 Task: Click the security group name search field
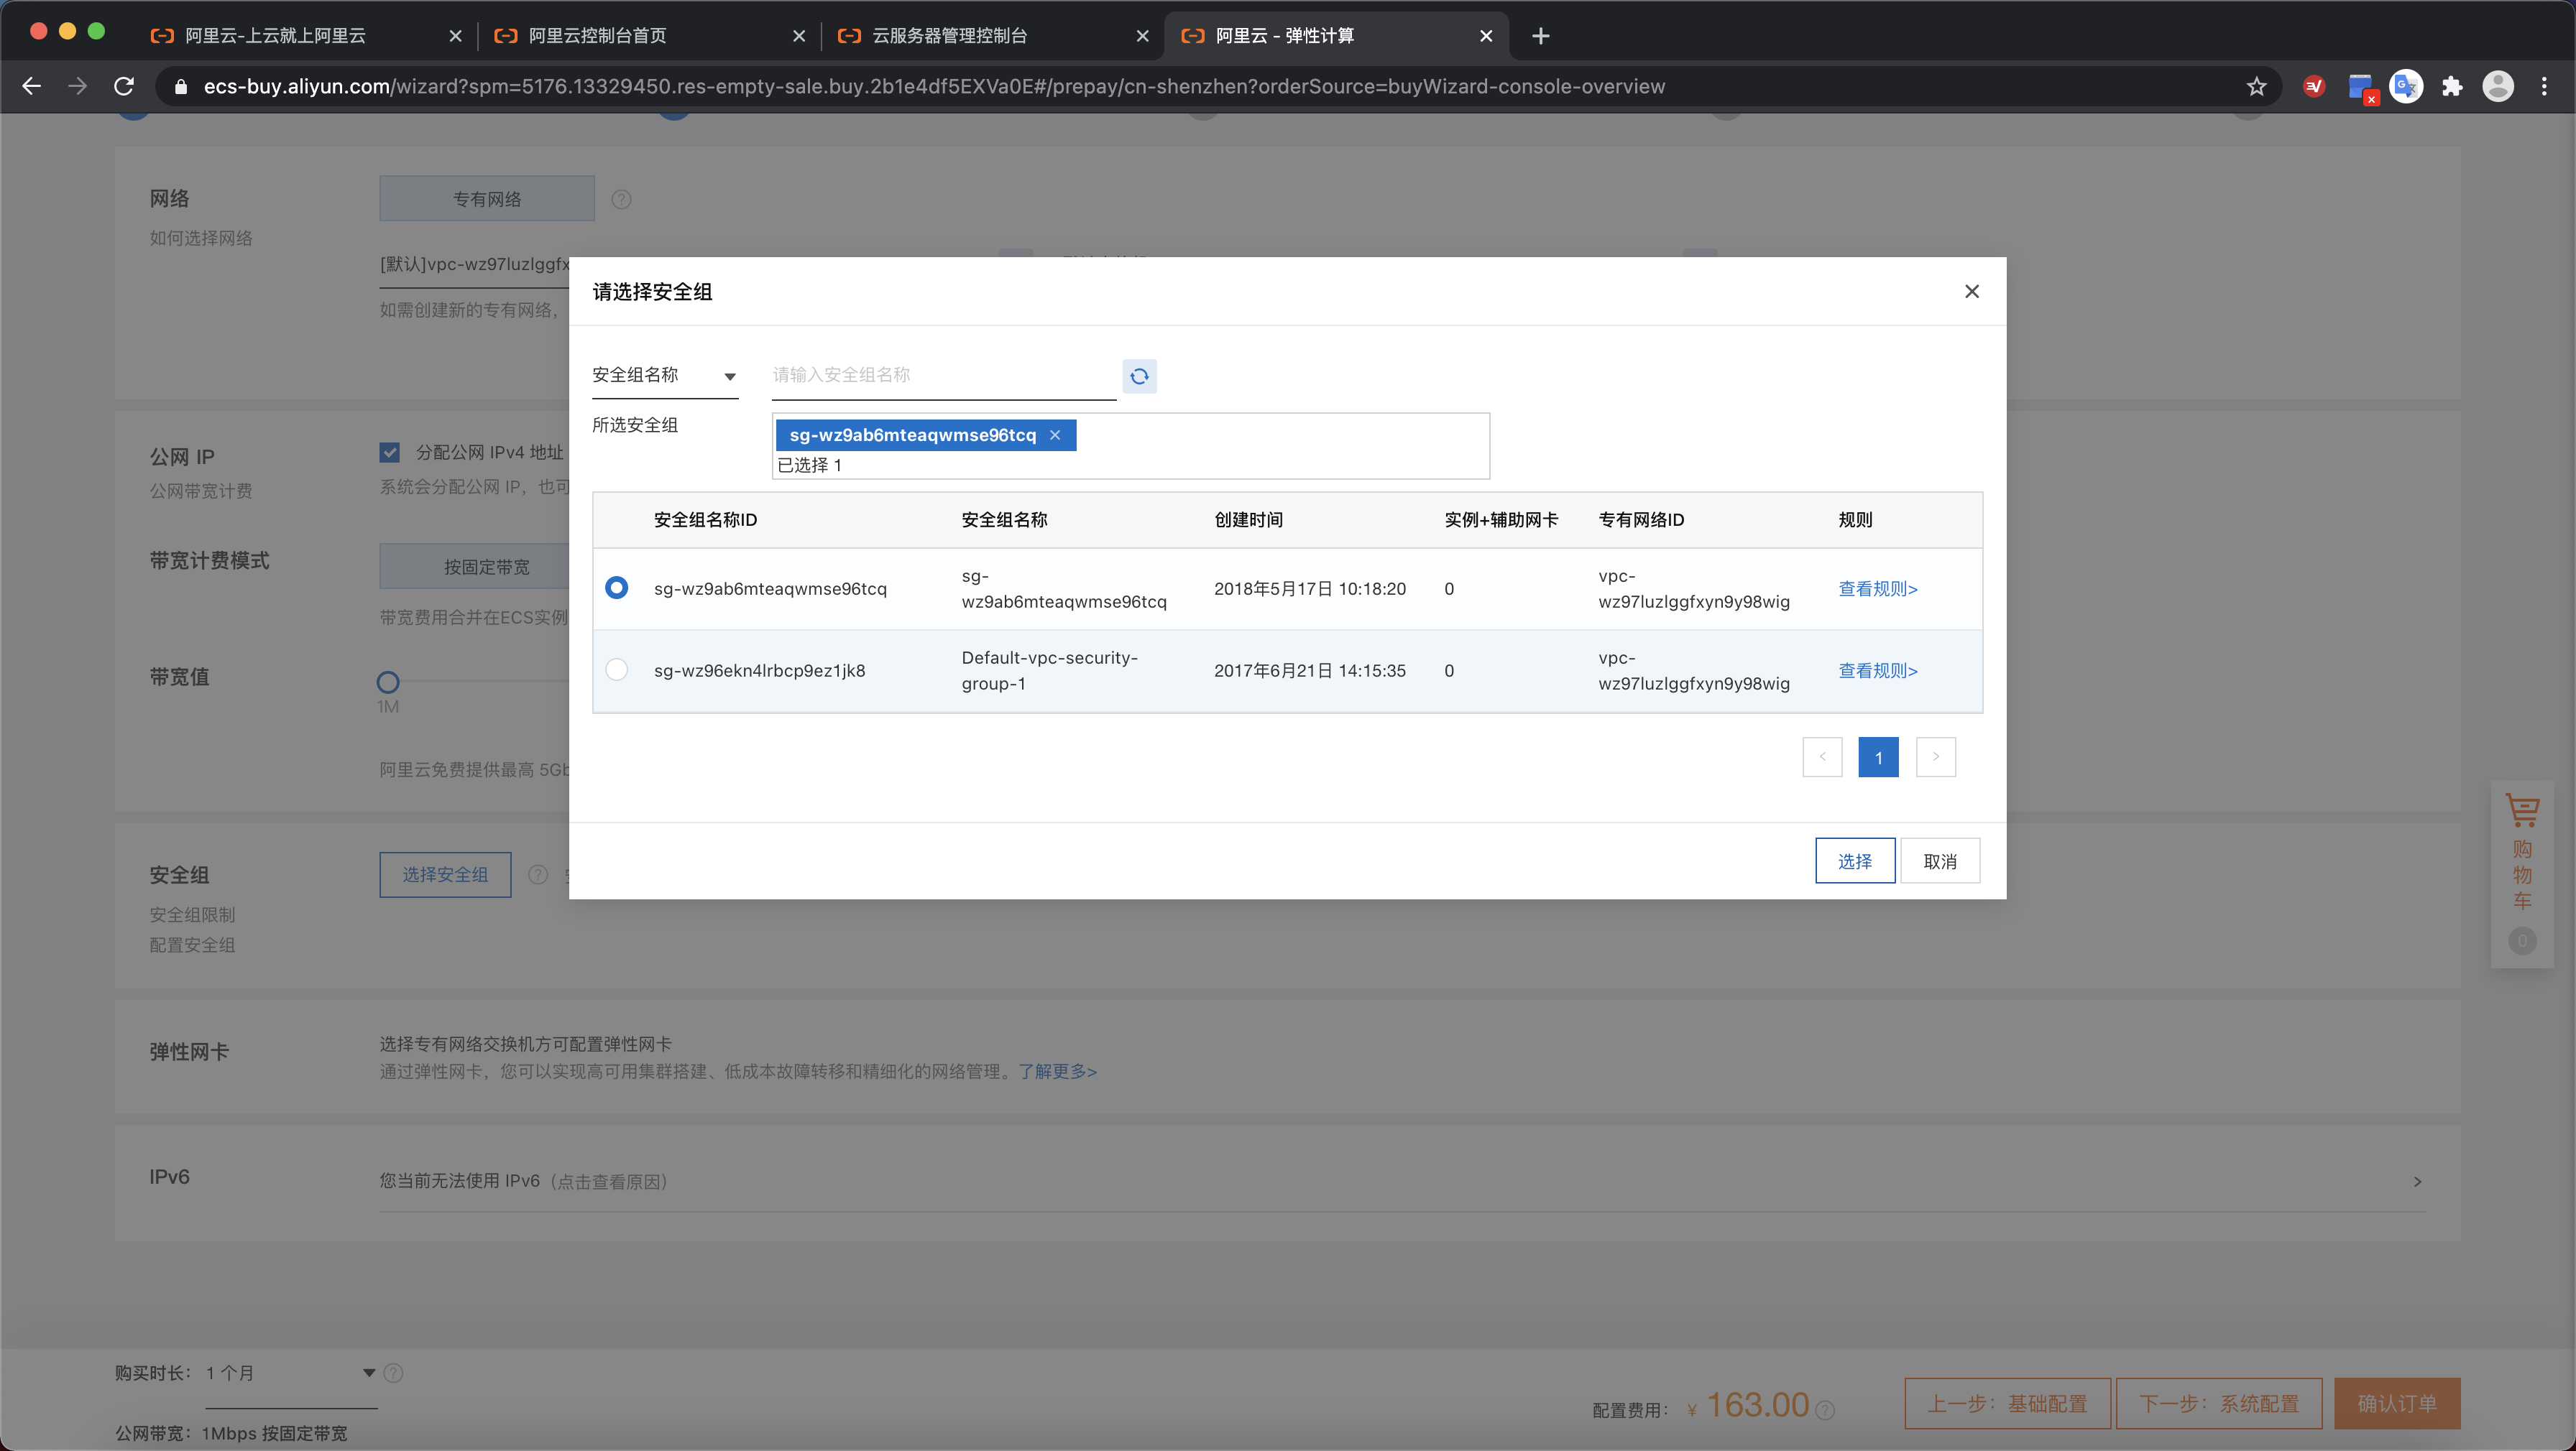tap(942, 376)
